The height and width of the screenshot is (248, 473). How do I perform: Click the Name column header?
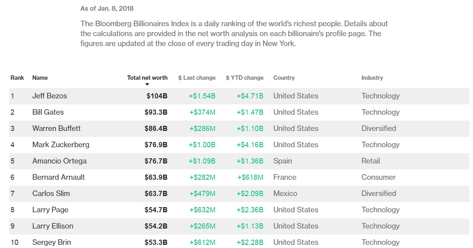pos(40,77)
